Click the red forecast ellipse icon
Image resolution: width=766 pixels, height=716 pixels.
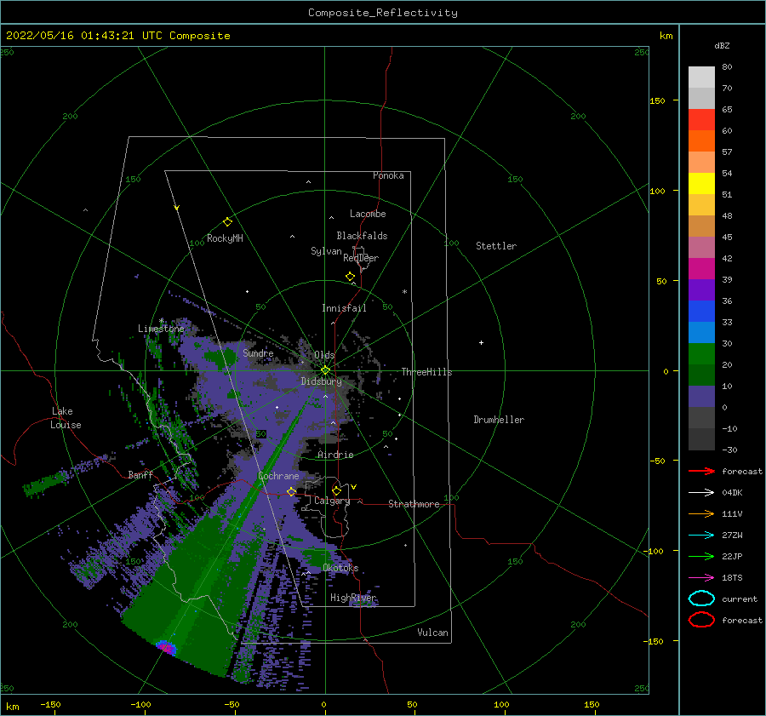pyautogui.click(x=701, y=620)
